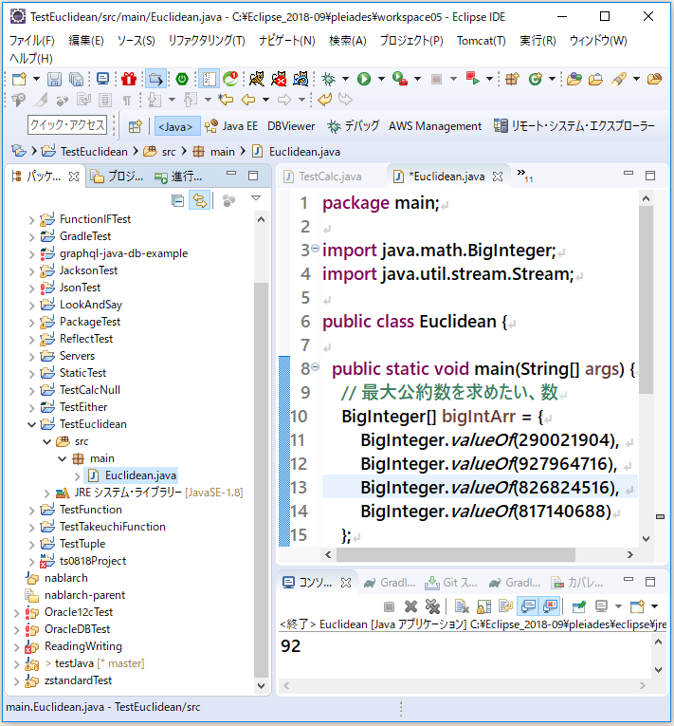The height and width of the screenshot is (726, 674).
Task: Click the Save All toolbar icon
Action: click(76, 79)
